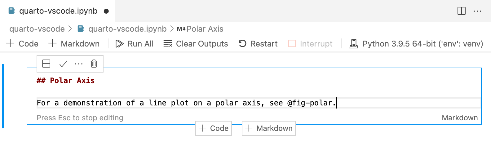Viewport: 491px width, 142px height.
Task: Switch to the quarto-vscode.ipynb tab
Action: click(58, 11)
